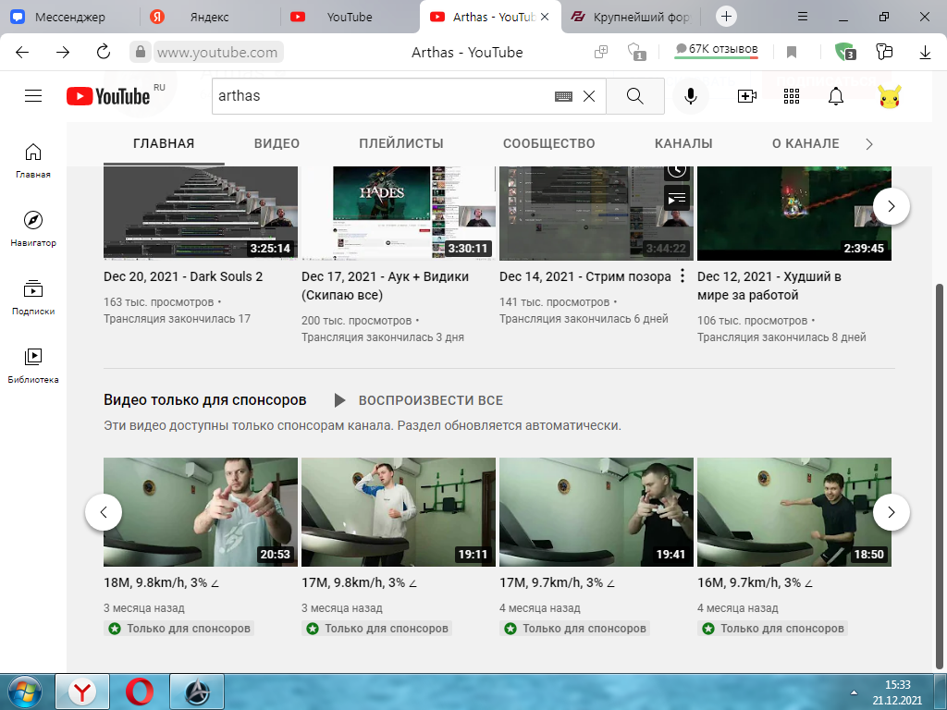Open Library in the left sidebar
947x710 pixels.
click(x=33, y=365)
